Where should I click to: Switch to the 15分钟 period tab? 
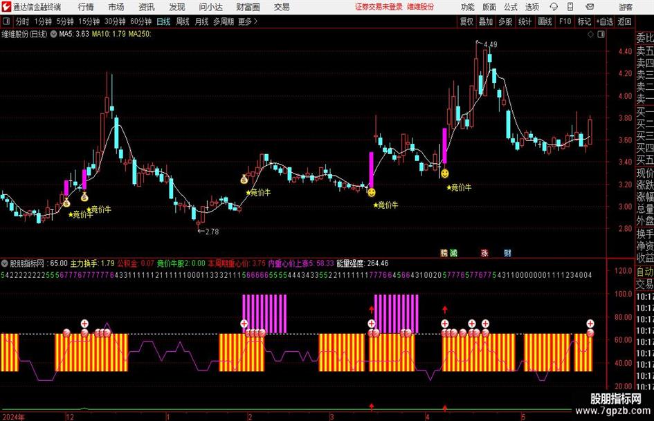click(x=89, y=21)
